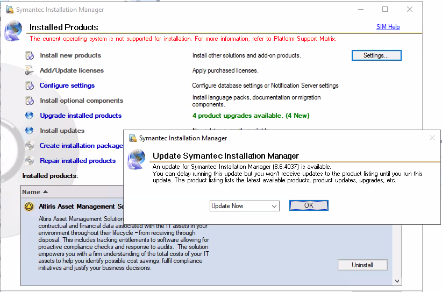Viewport: 442px width, 292px height.
Task: Select the Upgrade installed products link
Action: (x=81, y=116)
